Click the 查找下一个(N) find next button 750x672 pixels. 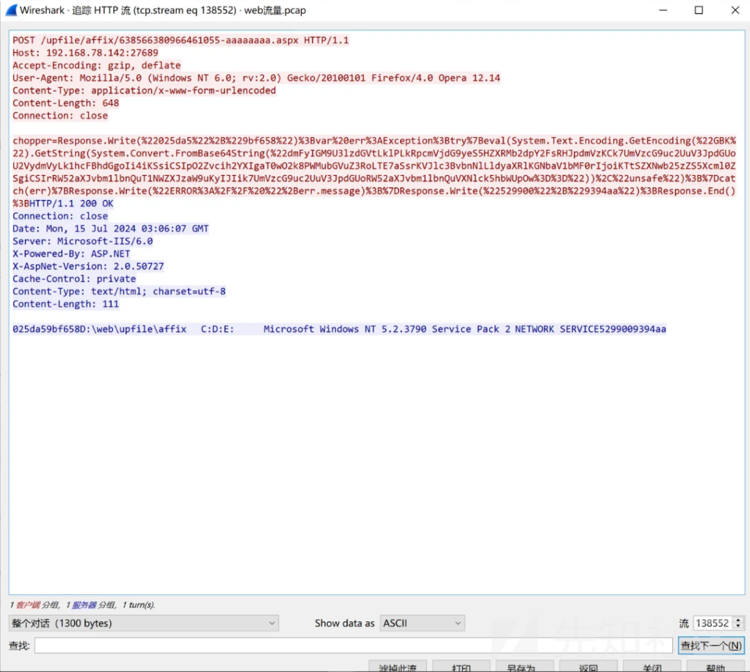tap(711, 646)
